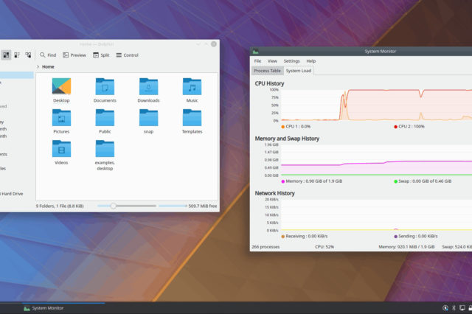Select the Videos folder icon
Viewport: 472px width, 314px height.
61,149
